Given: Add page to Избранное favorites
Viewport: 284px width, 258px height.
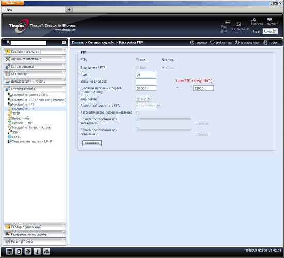Looking at the screenshot, I should coord(221,43).
